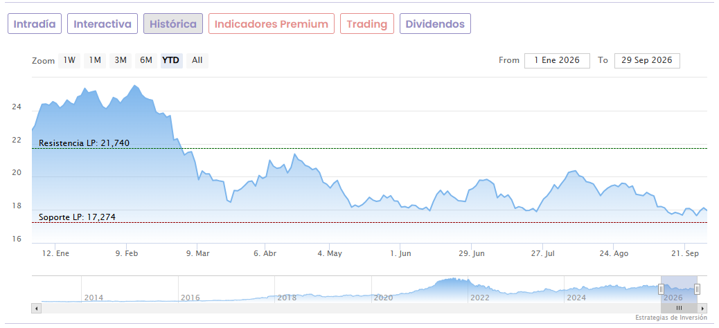
Task: Set zoom to 1W
Action: point(69,60)
